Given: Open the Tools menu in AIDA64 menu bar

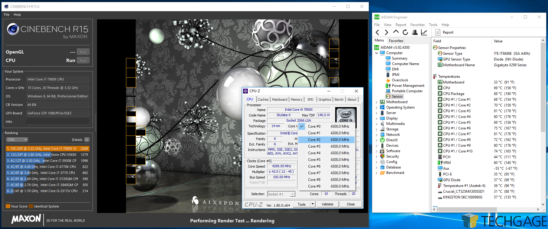Looking at the screenshot, I should (433, 25).
